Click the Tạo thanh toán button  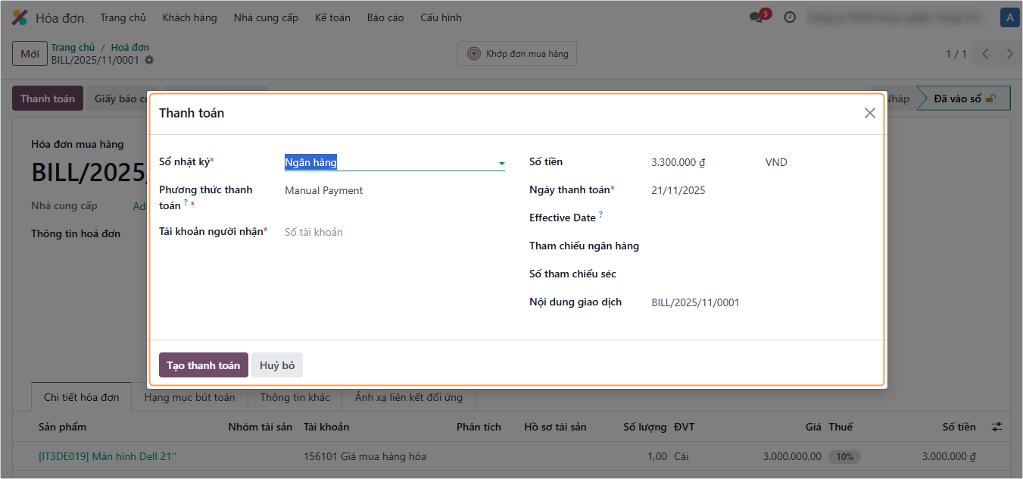(x=203, y=365)
